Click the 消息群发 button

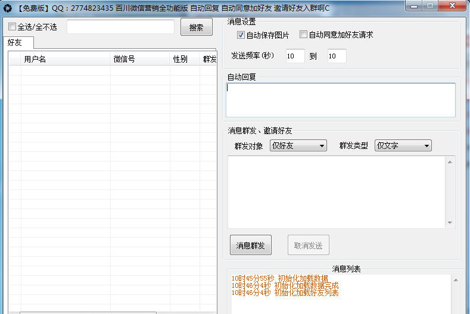(x=251, y=245)
